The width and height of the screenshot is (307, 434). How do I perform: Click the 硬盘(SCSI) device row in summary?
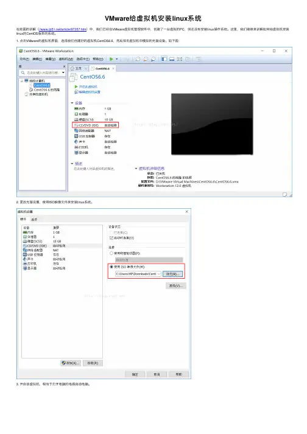pyautogui.click(x=96, y=119)
